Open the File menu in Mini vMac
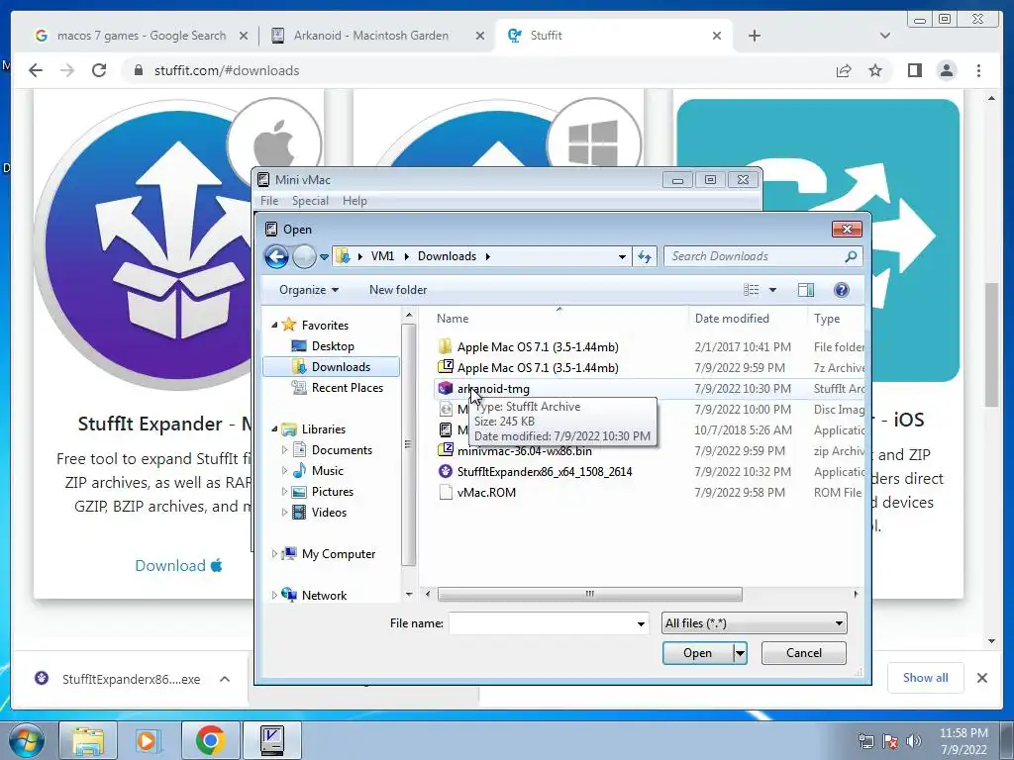Image resolution: width=1014 pixels, height=760 pixels. tap(269, 201)
